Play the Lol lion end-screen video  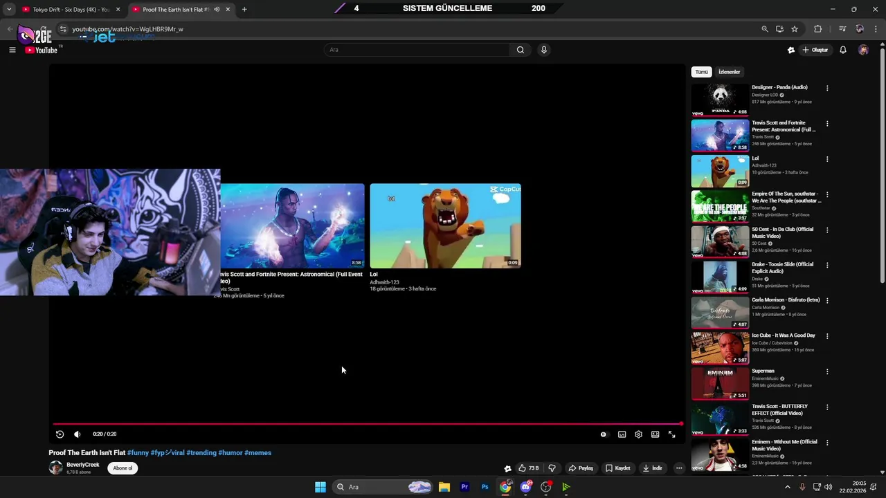pos(445,225)
